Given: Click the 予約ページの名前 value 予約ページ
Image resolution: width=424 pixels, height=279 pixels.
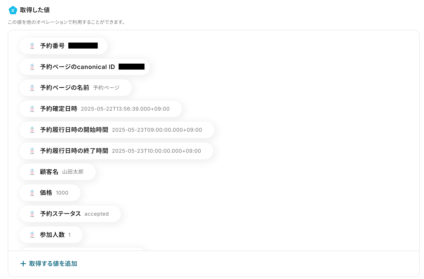Looking at the screenshot, I should [106, 88].
